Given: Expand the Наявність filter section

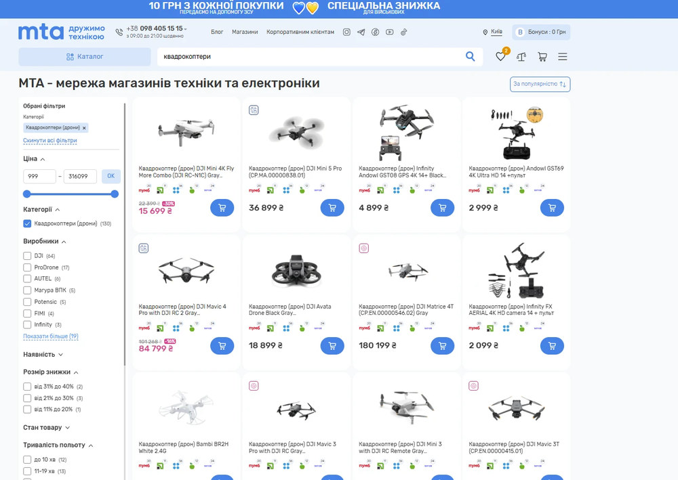Looking at the screenshot, I should 43,354.
